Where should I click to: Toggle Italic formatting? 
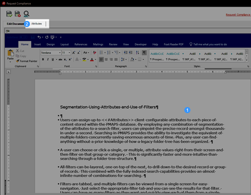pyautogui.click(x=48, y=59)
